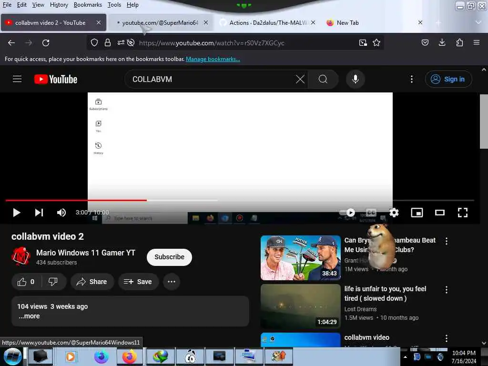This screenshot has height=366, width=488.
Task: Enter fullscreen mode on video
Action: (x=462, y=213)
